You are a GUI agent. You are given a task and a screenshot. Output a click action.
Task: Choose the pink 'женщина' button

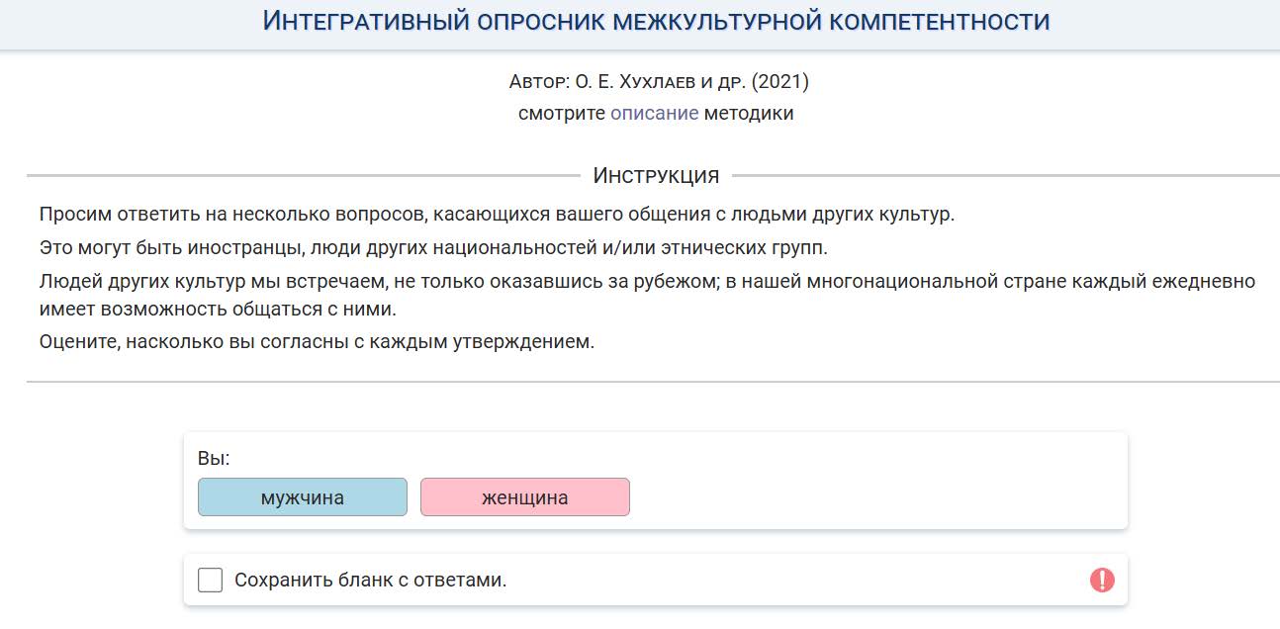coord(524,497)
